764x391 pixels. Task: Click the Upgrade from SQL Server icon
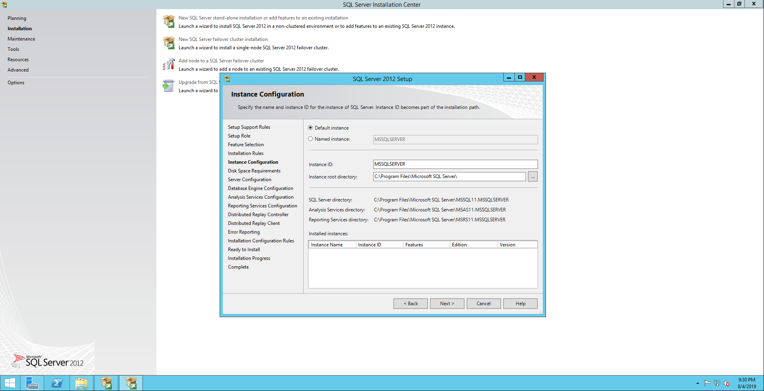click(x=169, y=86)
